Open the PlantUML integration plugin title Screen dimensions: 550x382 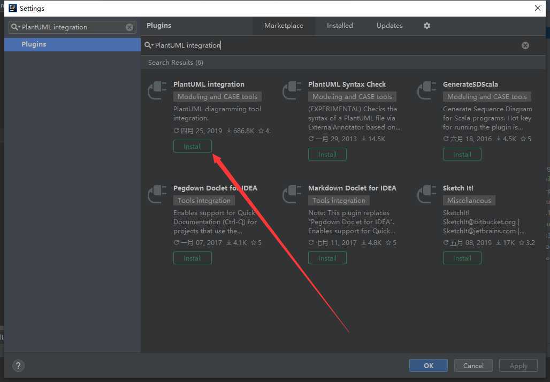coord(209,84)
